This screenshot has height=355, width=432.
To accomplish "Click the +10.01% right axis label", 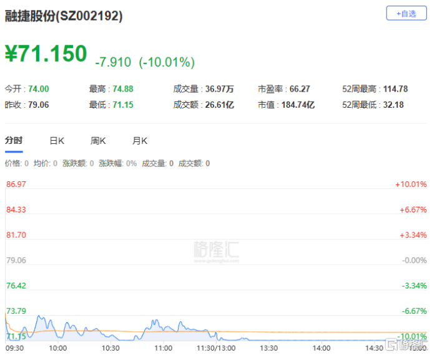I will click(411, 184).
